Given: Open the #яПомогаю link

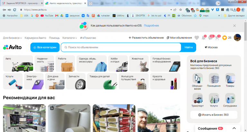Looking at the screenshot, I should click(x=88, y=38).
